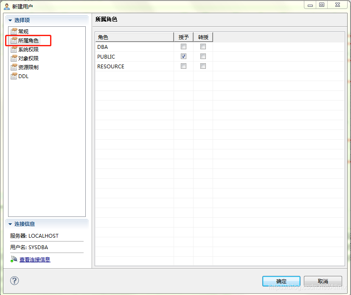Click the 服务器: LOCALHOST text
This screenshot has height=295, width=351.
34,236
